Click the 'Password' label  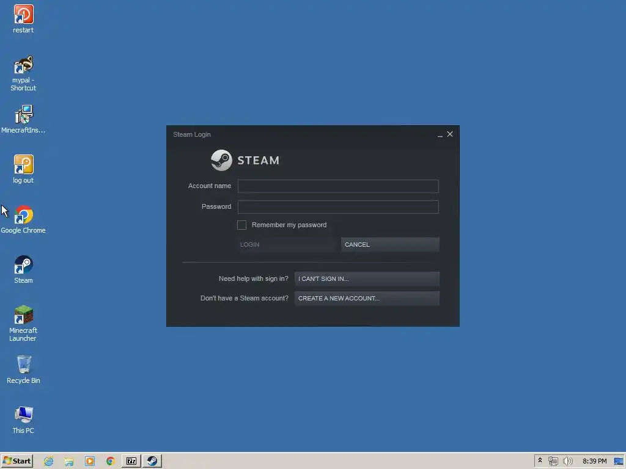(216, 206)
